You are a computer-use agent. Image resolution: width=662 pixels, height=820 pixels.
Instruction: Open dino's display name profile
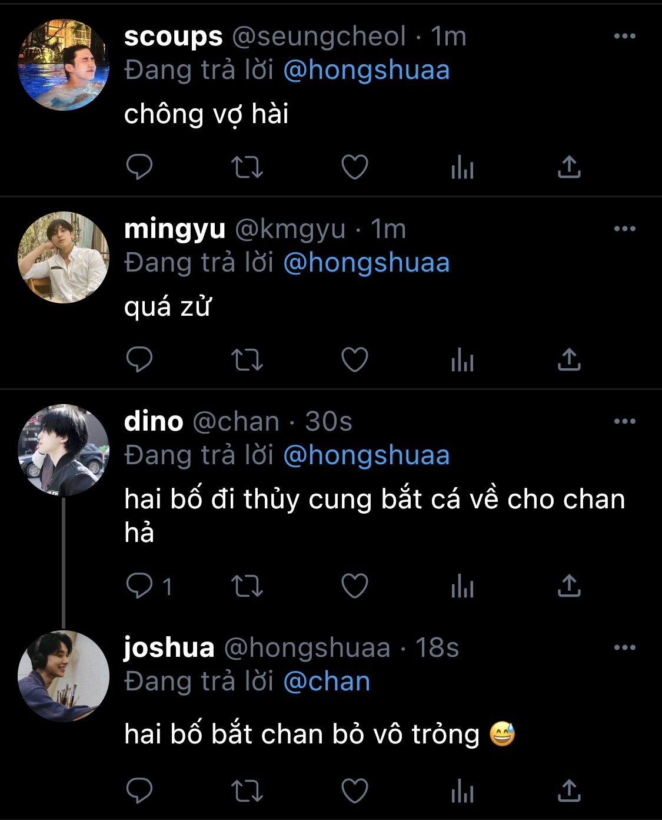pyautogui.click(x=154, y=421)
